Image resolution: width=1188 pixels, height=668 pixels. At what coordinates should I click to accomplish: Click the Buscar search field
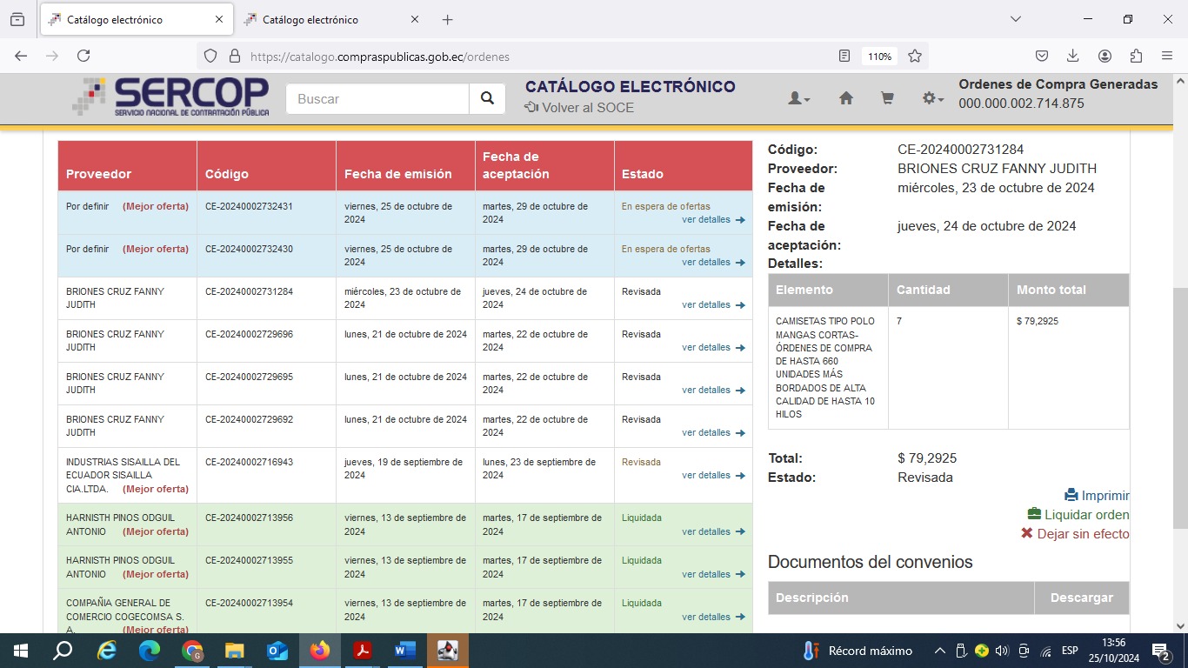[x=377, y=99]
